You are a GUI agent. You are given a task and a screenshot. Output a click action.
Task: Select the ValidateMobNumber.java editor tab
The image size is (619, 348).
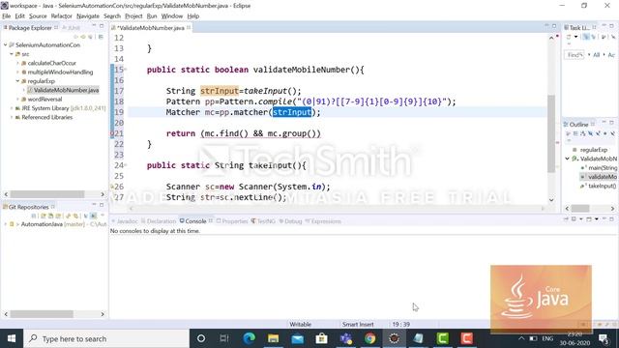(x=151, y=28)
